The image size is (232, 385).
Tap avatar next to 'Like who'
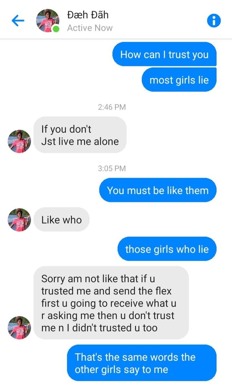click(x=19, y=220)
